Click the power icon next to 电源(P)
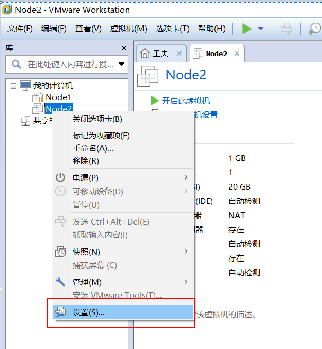 61,177
